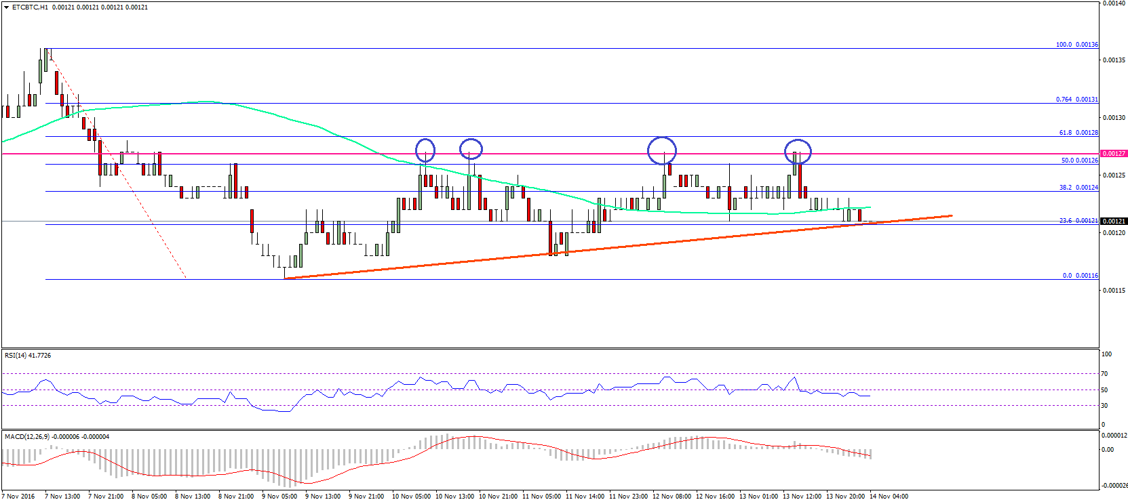The width and height of the screenshot is (1128, 504).
Task: Click the '38.2 0.00124' retracement label
Action: click(1078, 188)
